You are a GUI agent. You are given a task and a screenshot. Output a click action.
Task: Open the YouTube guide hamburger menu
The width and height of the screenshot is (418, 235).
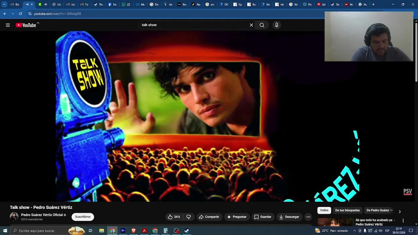point(8,25)
